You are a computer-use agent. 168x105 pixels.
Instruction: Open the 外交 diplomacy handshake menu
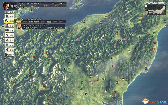point(9,31)
